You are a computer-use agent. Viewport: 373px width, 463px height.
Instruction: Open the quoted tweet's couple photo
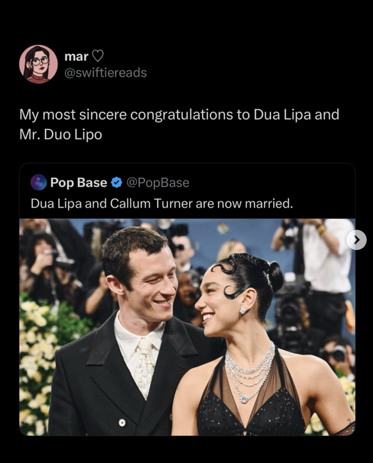tap(187, 327)
